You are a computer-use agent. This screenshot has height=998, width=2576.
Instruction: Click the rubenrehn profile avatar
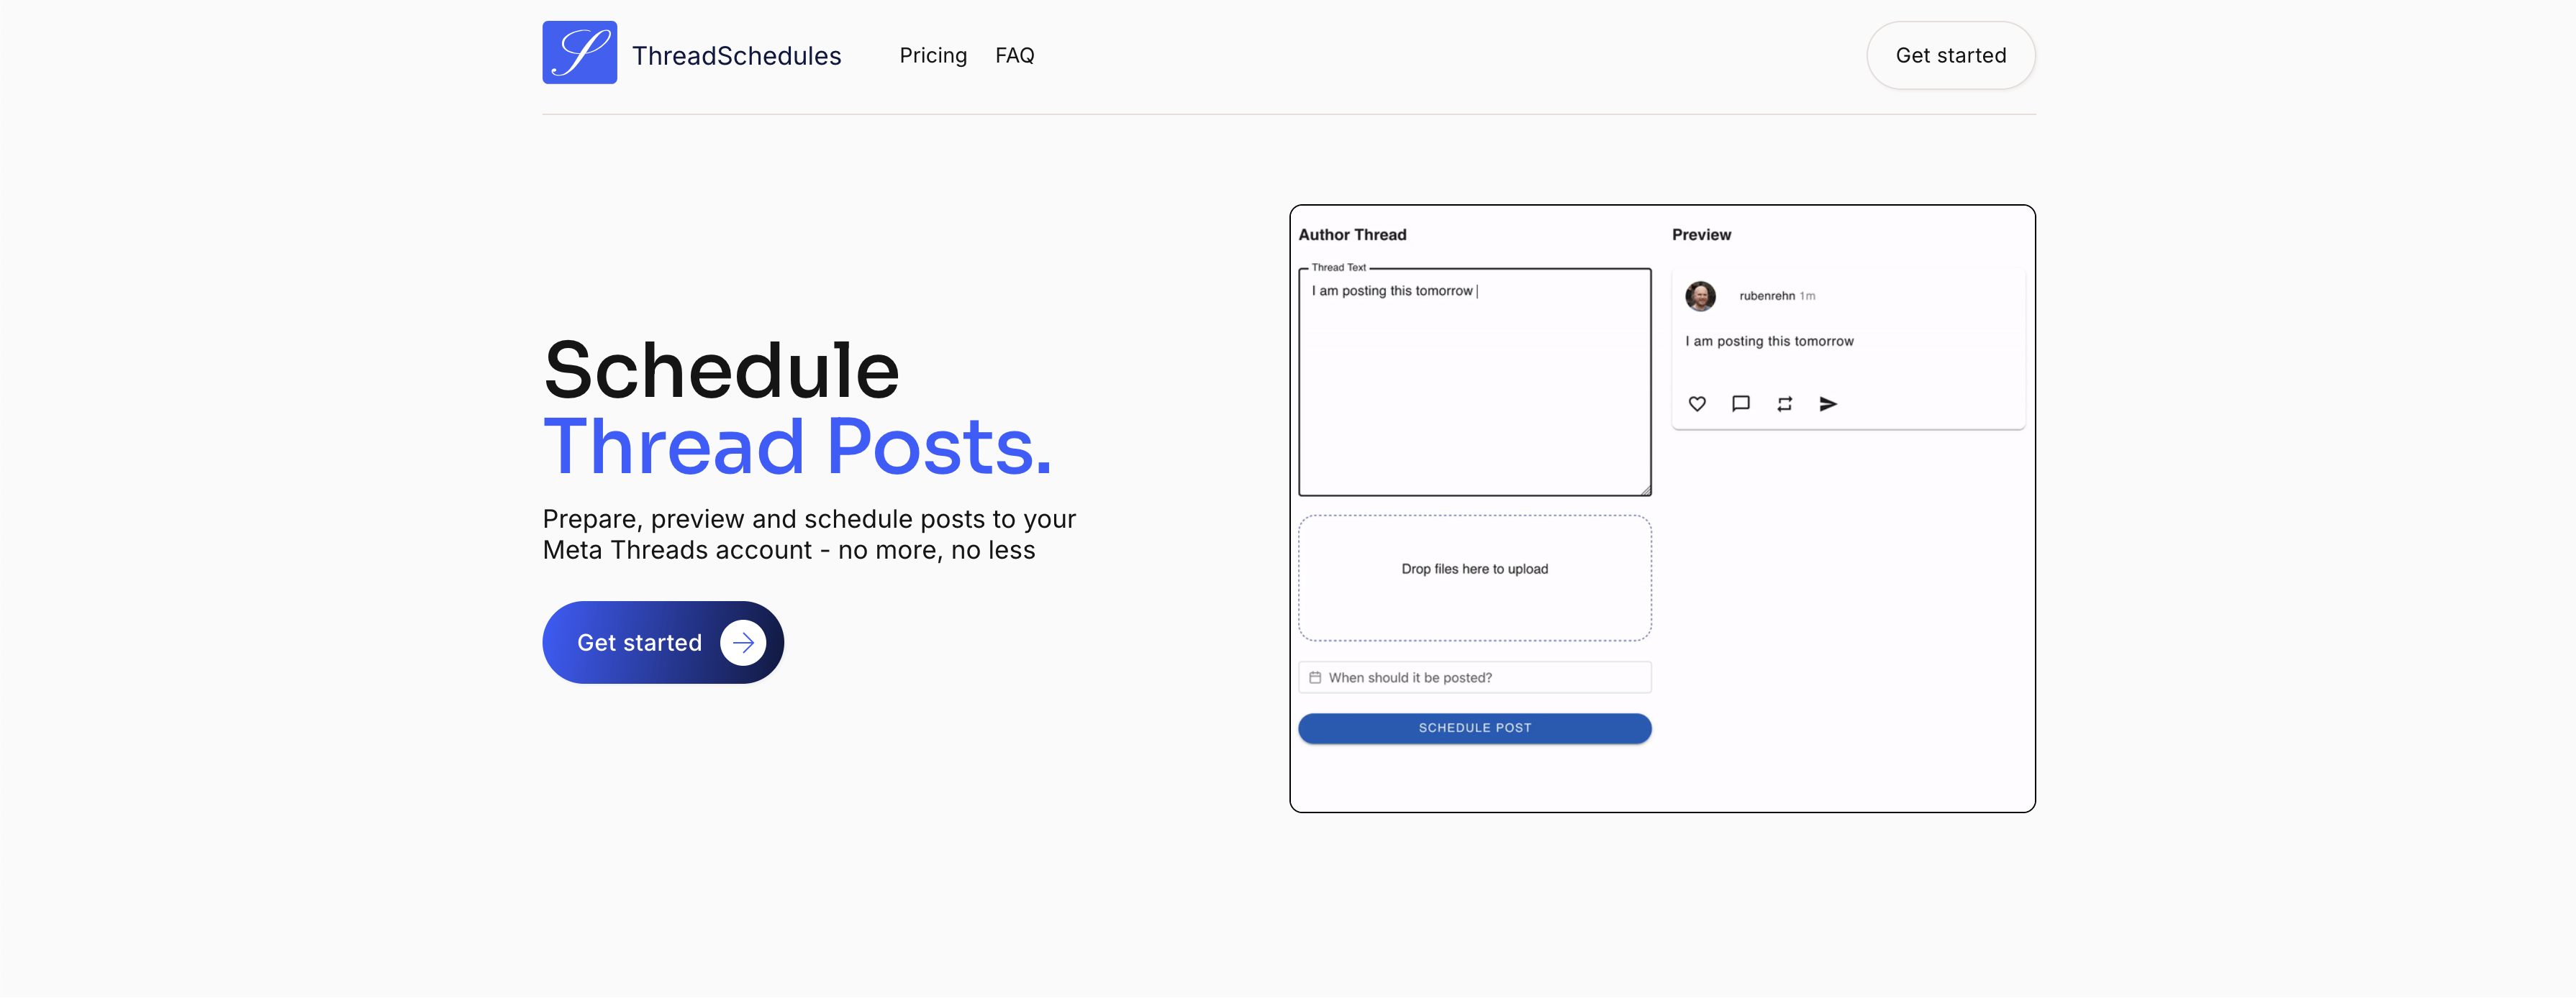[1700, 296]
